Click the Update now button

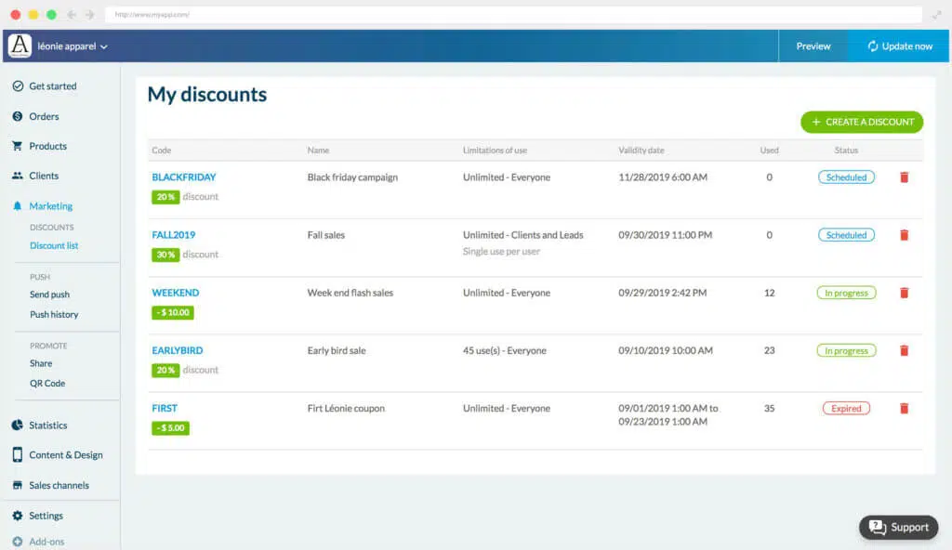point(900,46)
